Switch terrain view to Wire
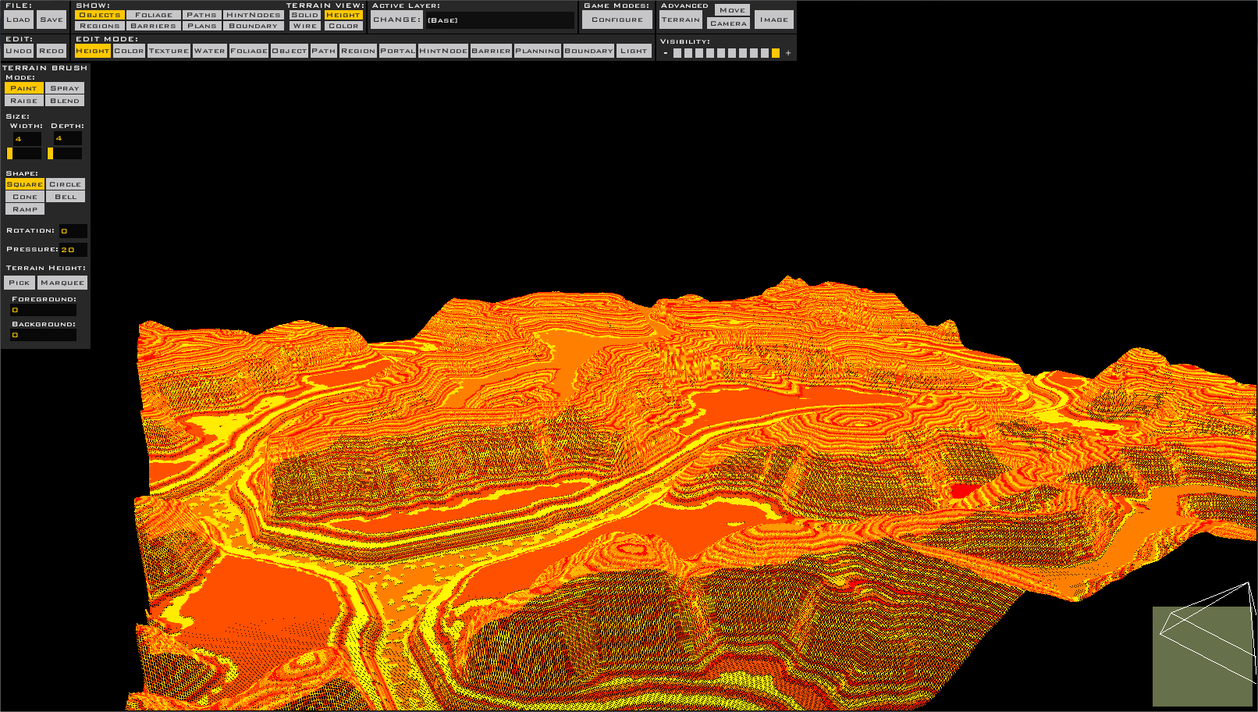 305,26
